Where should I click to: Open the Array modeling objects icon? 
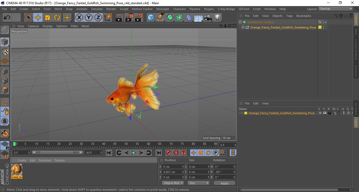pyautogui.click(x=179, y=18)
